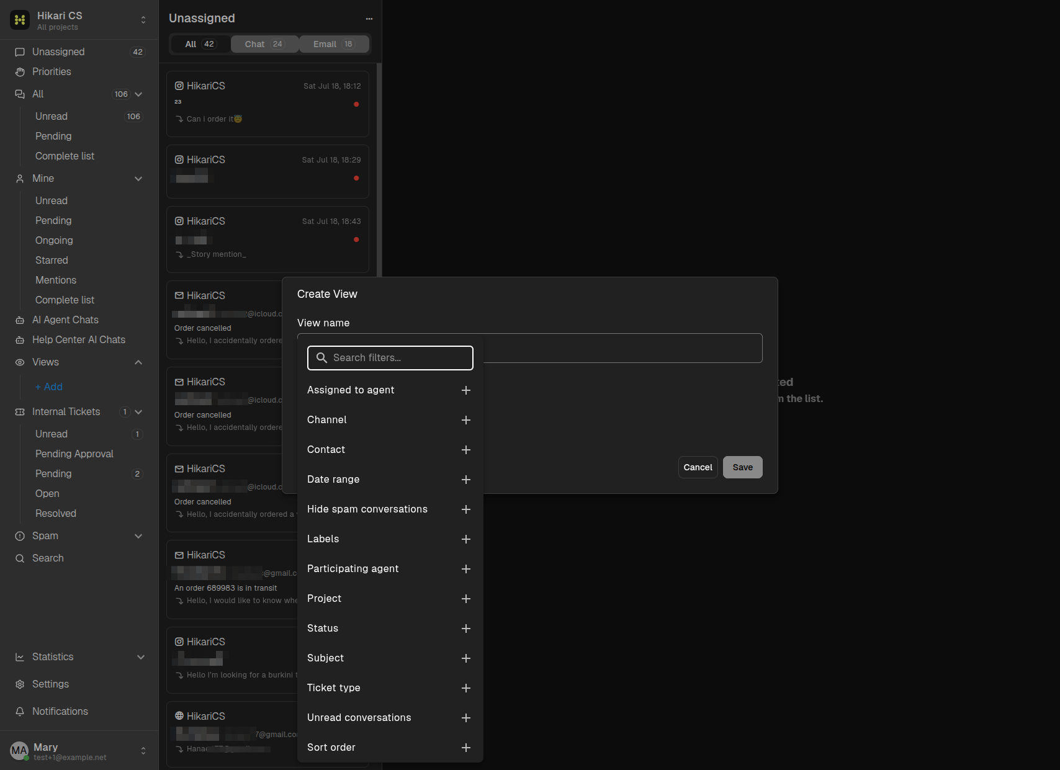Open the Sat Jul 18, 18:29 conversation

(x=267, y=172)
